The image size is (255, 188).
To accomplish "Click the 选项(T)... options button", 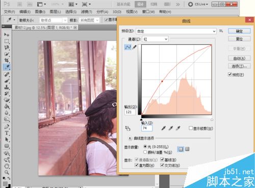I will point(239,66).
